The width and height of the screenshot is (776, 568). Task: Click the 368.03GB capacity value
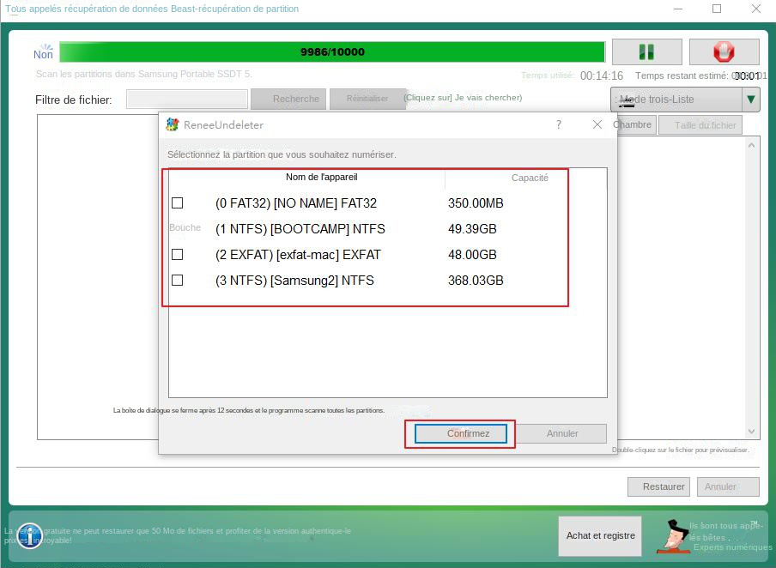coord(476,280)
